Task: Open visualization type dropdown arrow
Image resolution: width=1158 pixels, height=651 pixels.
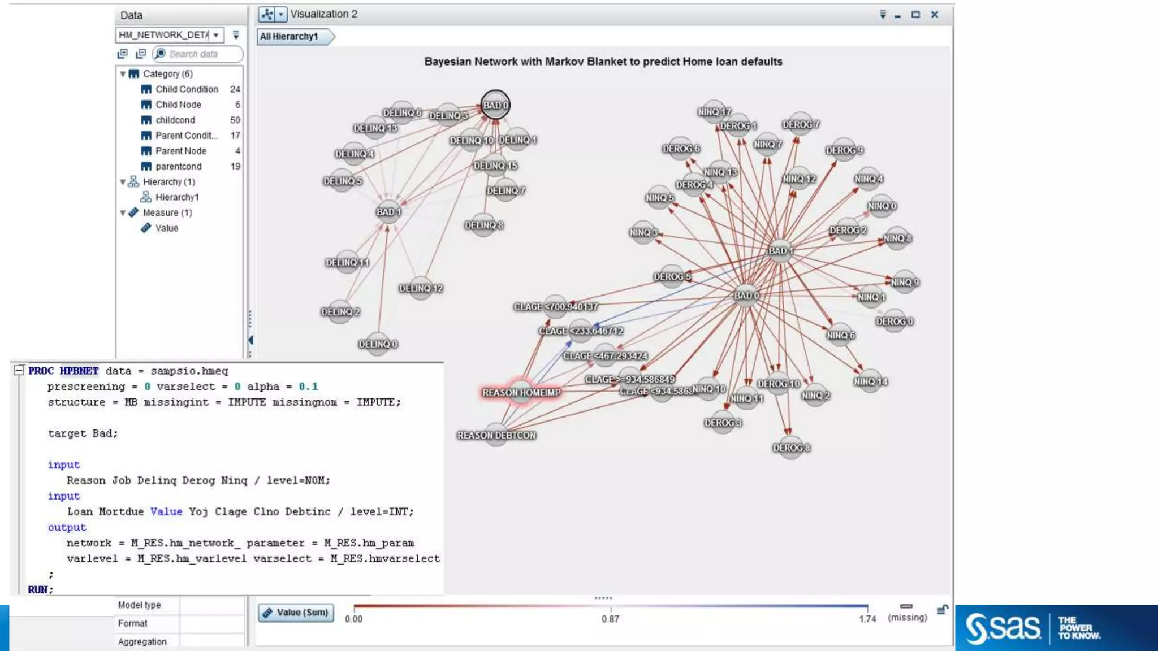Action: [281, 15]
